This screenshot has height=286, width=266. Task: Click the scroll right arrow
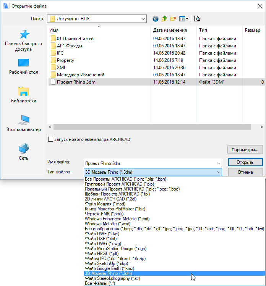coord(261,127)
